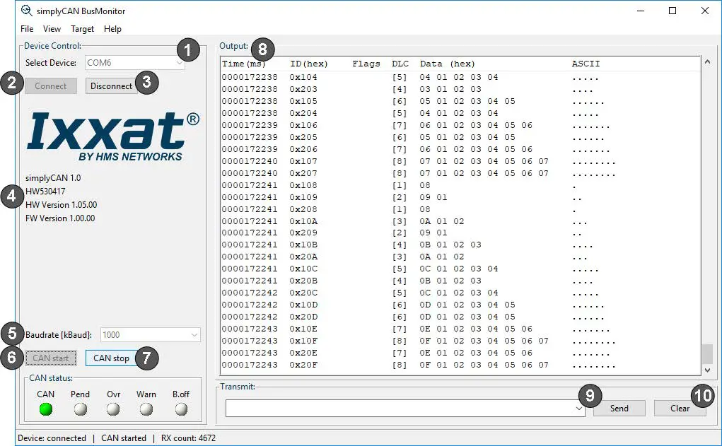Click the simplyCAN 1.0 device name text
The width and height of the screenshot is (722, 446).
point(53,177)
